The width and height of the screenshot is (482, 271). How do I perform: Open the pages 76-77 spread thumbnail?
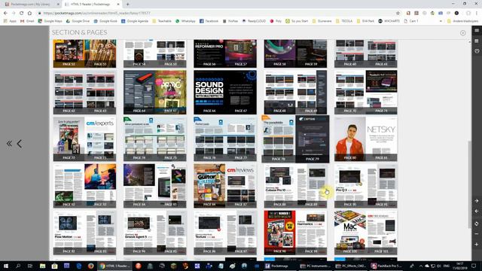coord(225,139)
